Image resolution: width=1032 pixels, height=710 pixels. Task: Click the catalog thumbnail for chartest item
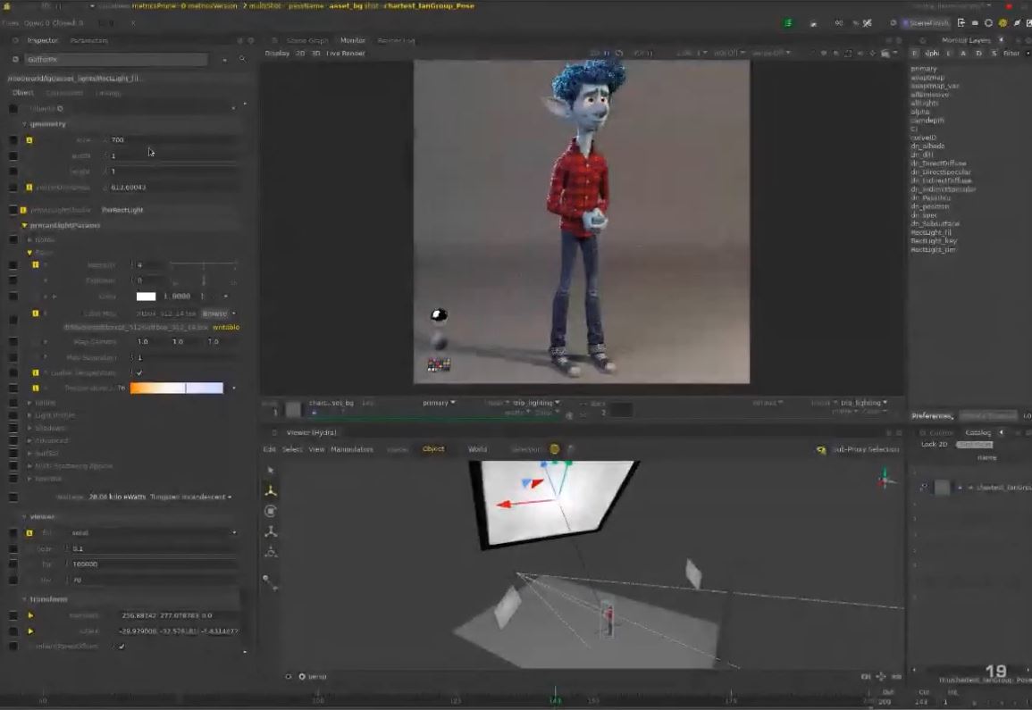pos(942,487)
